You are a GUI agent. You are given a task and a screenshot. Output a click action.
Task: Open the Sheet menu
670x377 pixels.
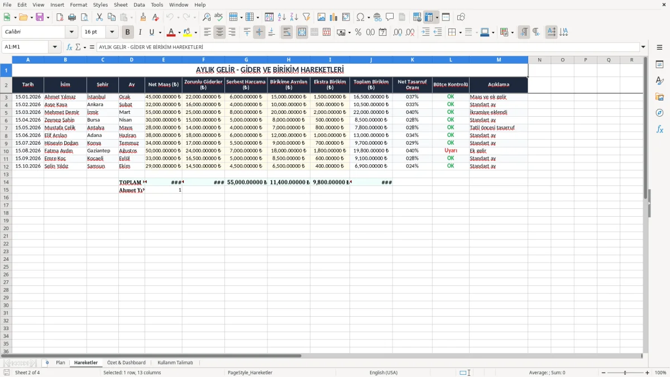[x=121, y=4]
